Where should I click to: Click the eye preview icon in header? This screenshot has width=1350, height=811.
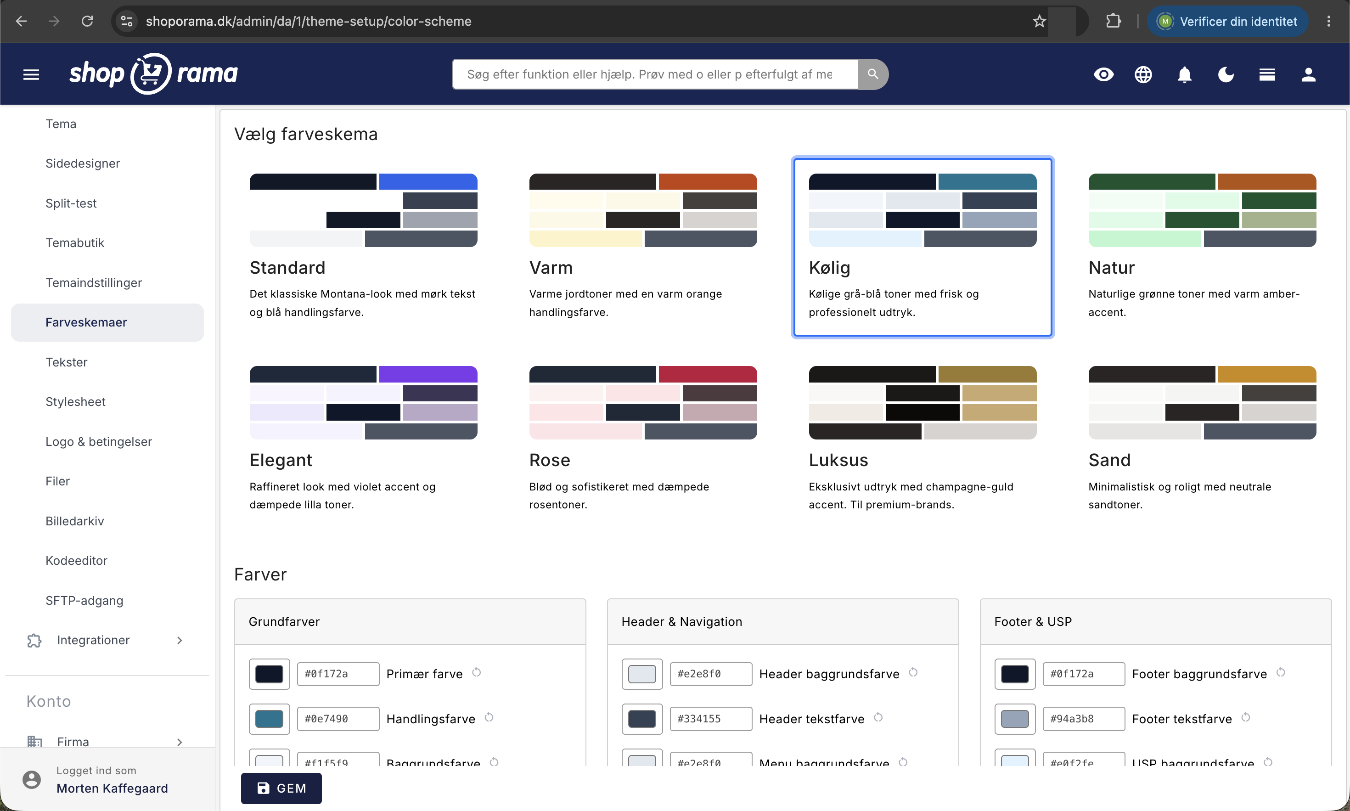point(1103,74)
